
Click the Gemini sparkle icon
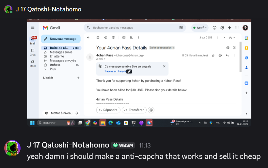point(229,28)
